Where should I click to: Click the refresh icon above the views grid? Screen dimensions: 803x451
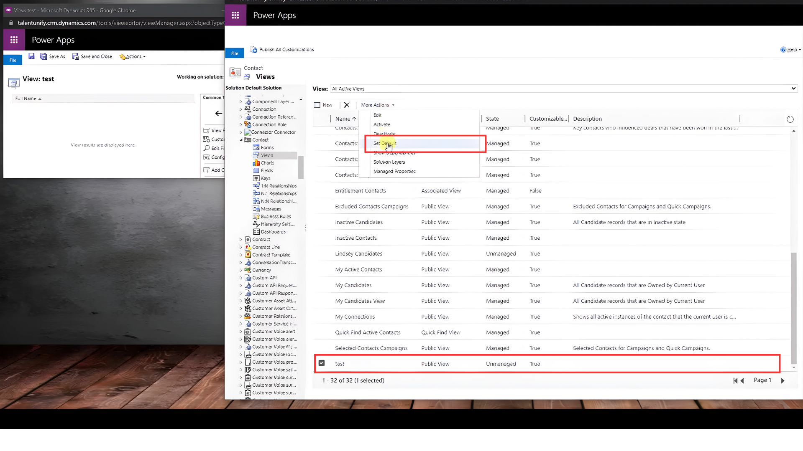[x=790, y=119]
